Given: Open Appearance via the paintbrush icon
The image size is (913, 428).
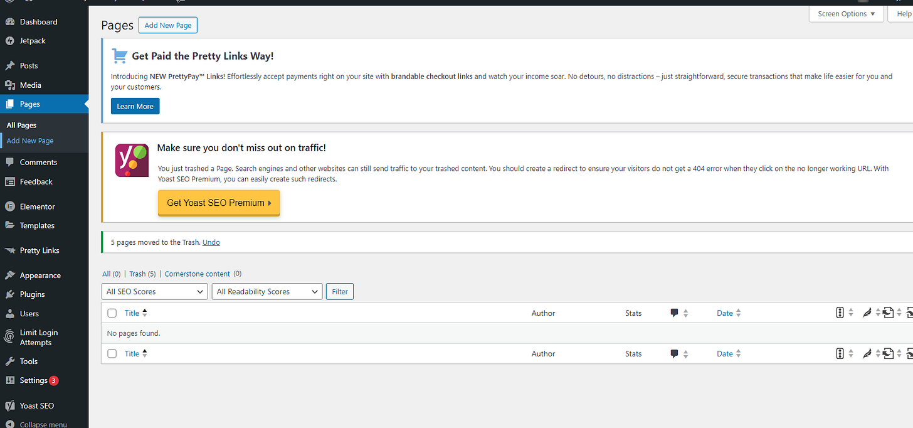Looking at the screenshot, I should [x=9, y=276].
